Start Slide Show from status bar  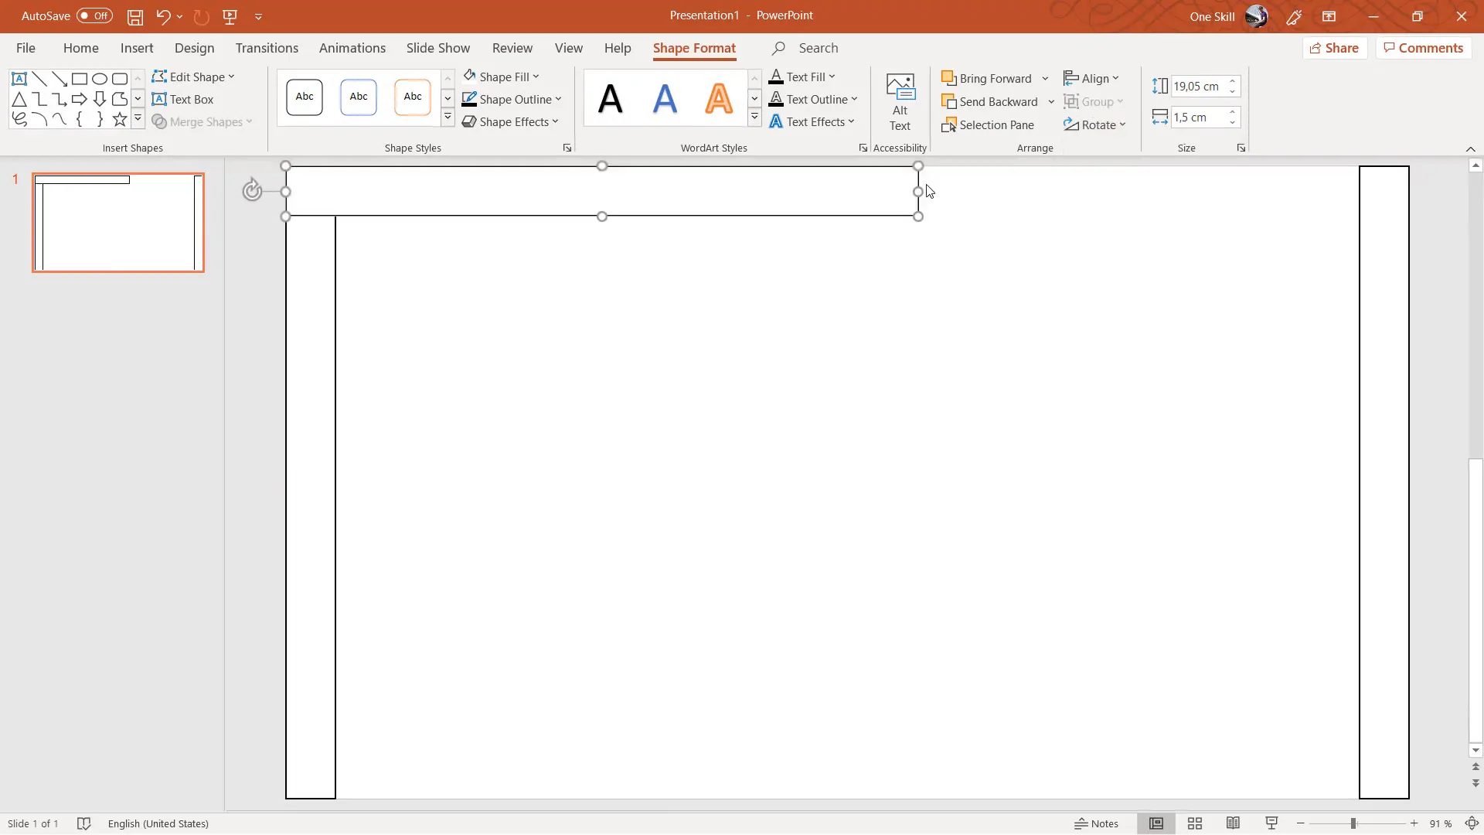coord(1271,823)
